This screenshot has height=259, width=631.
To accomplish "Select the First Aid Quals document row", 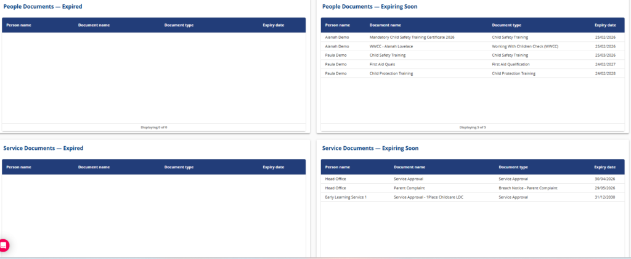I will click(382, 64).
